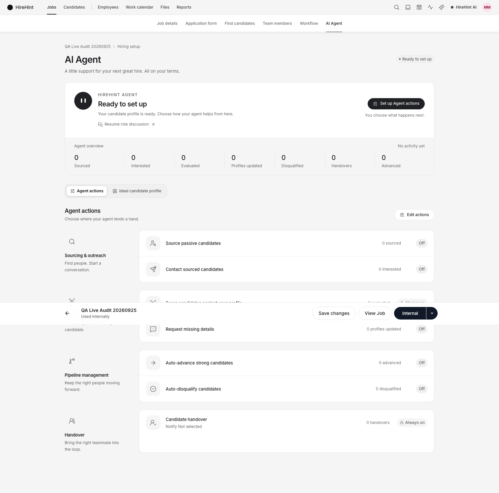Open the inbox tray icon
Viewport: 499px width, 493px height.
click(x=408, y=7)
